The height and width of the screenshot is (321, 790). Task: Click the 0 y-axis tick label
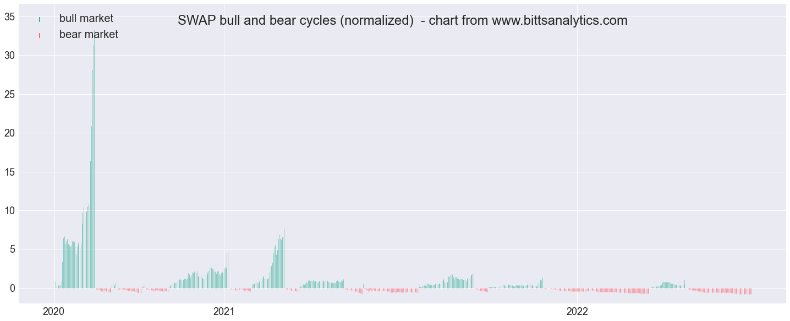point(12,288)
